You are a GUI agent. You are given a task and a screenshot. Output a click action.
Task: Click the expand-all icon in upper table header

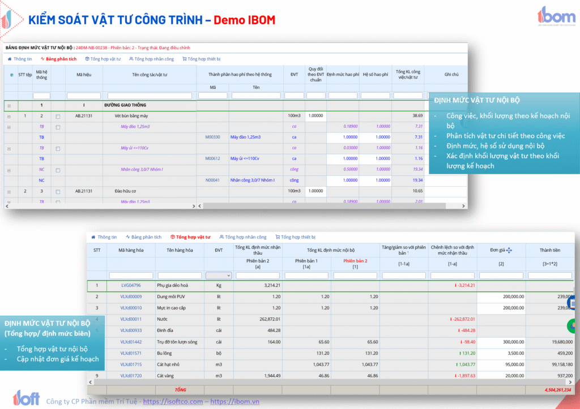(x=11, y=74)
